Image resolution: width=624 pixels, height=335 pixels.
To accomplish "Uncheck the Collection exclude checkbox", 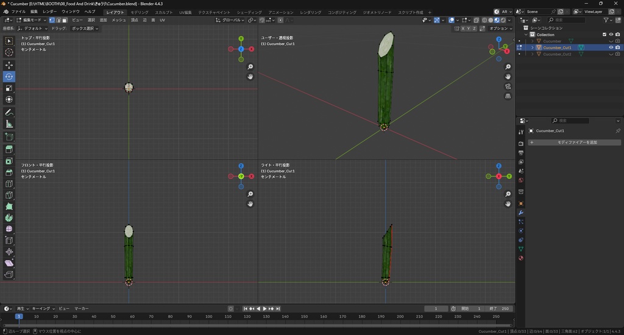I will click(x=604, y=35).
